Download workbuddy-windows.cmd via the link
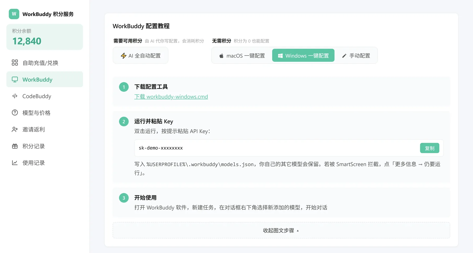The height and width of the screenshot is (253, 473). pyautogui.click(x=171, y=97)
